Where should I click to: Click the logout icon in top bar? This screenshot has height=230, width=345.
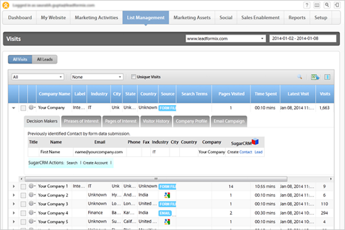point(338,3)
